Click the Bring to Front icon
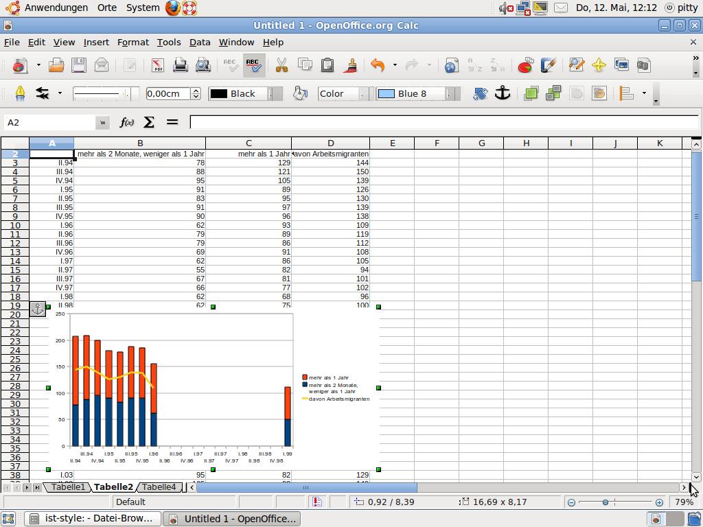This screenshot has height=527, width=703. 531,93
